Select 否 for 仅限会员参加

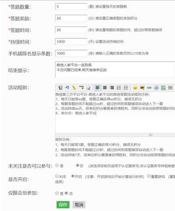pyautogui.click(x=66, y=193)
